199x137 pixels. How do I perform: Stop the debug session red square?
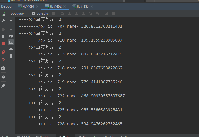tap(3, 43)
